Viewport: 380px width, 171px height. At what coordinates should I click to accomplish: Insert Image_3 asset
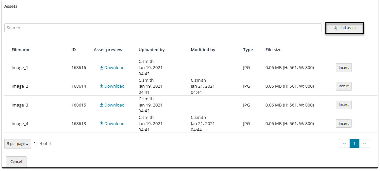(343, 105)
